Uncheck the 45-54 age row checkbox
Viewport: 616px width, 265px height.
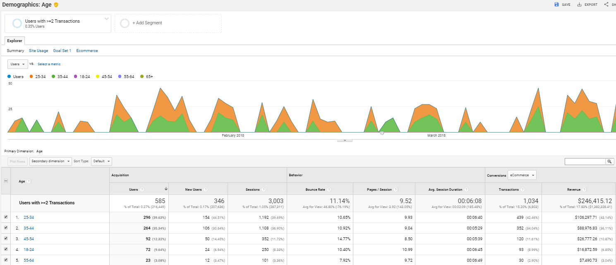pyautogui.click(x=5, y=239)
